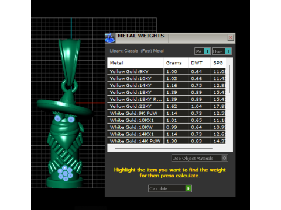This screenshot has height=210, width=281.
Task: Click the 1.04 DWT value for 22KY
Action: point(197,106)
